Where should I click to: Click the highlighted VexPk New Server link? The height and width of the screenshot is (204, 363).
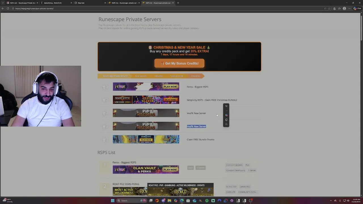tap(196, 126)
